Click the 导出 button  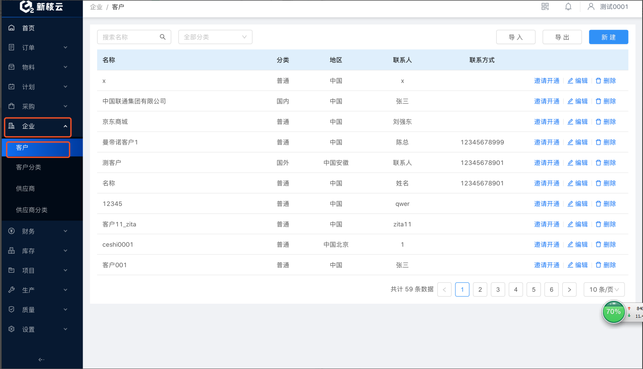(x=562, y=37)
